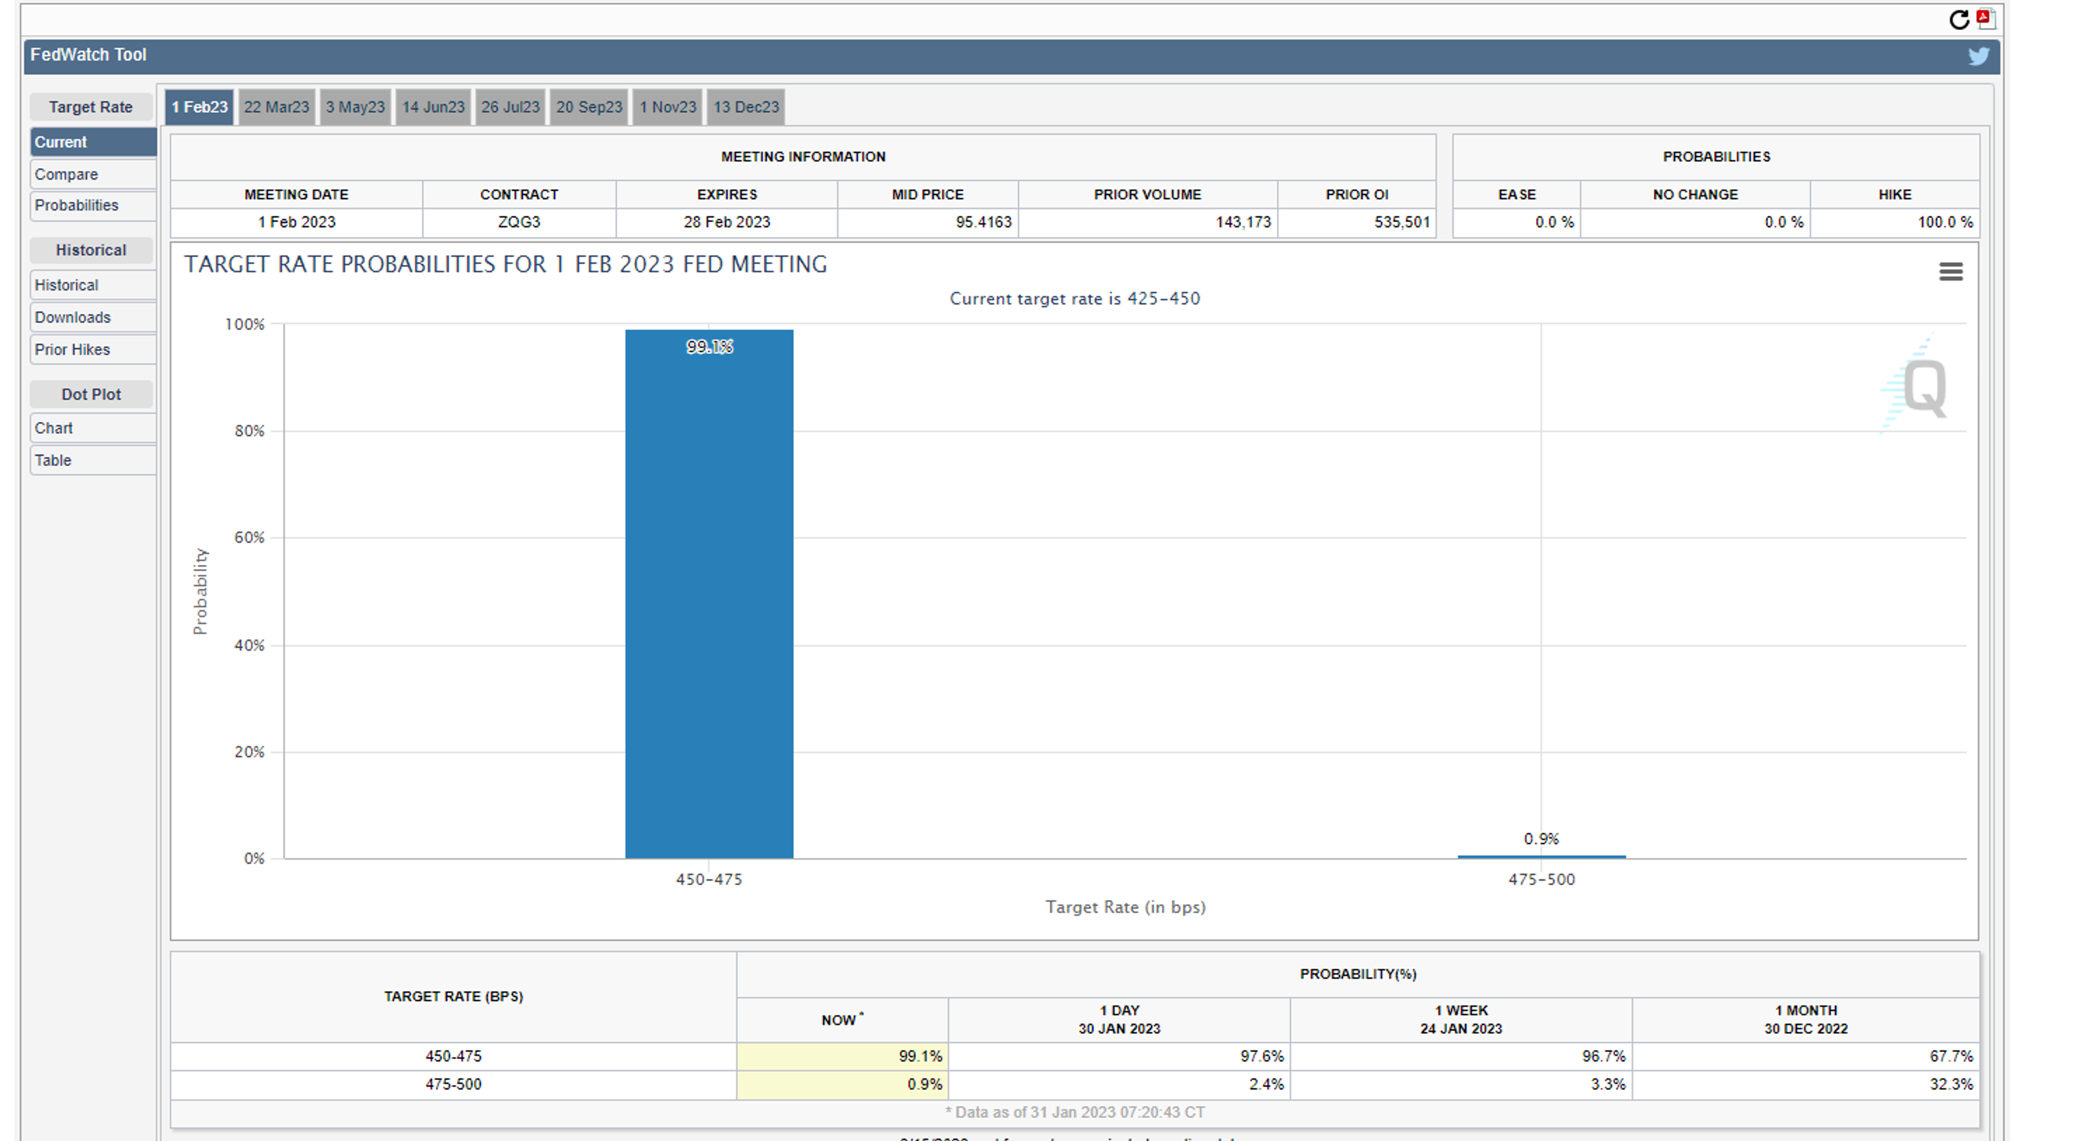Click the Historical section header
The height and width of the screenshot is (1141, 2080).
(90, 250)
